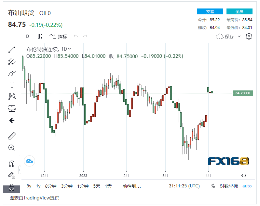The height and width of the screenshot is (206, 260).
Task: Select the 1天 time range
Action: [x=108, y=186]
